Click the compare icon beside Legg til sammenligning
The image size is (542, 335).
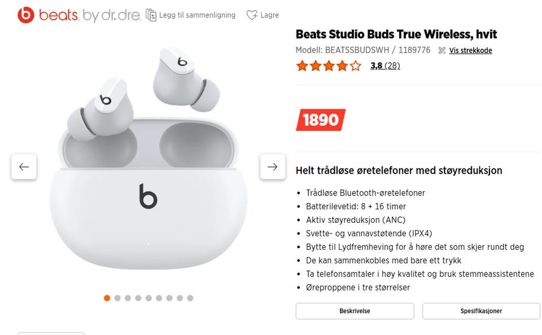[151, 15]
